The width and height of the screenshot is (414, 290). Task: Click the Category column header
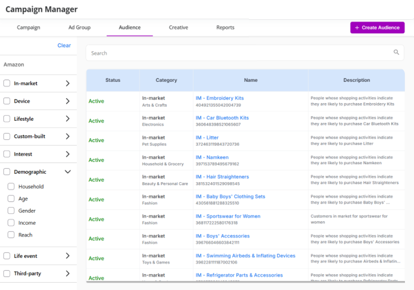point(166,80)
